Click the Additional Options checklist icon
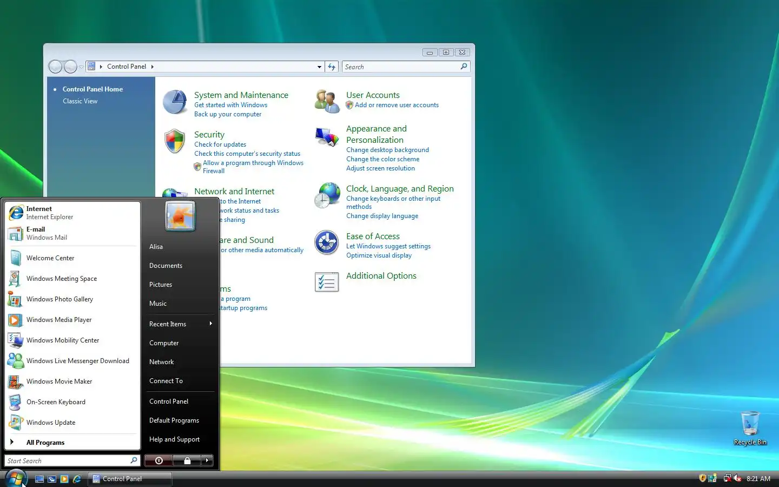The height and width of the screenshot is (487, 779). click(327, 282)
